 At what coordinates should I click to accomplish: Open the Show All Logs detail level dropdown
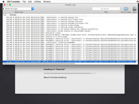(19, 9)
